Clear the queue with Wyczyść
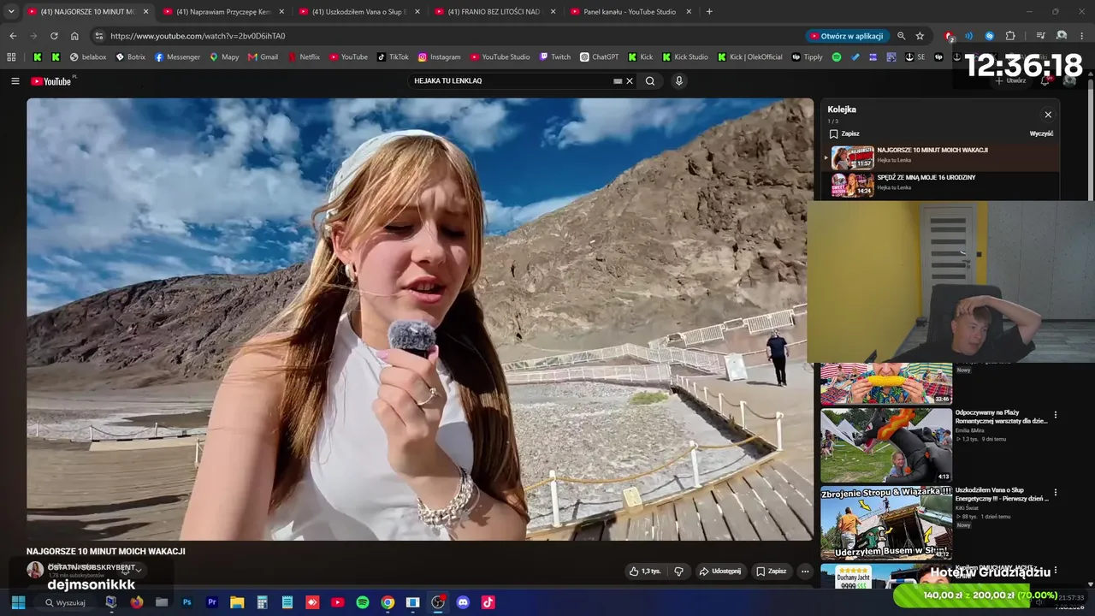1095x616 pixels. (1041, 133)
